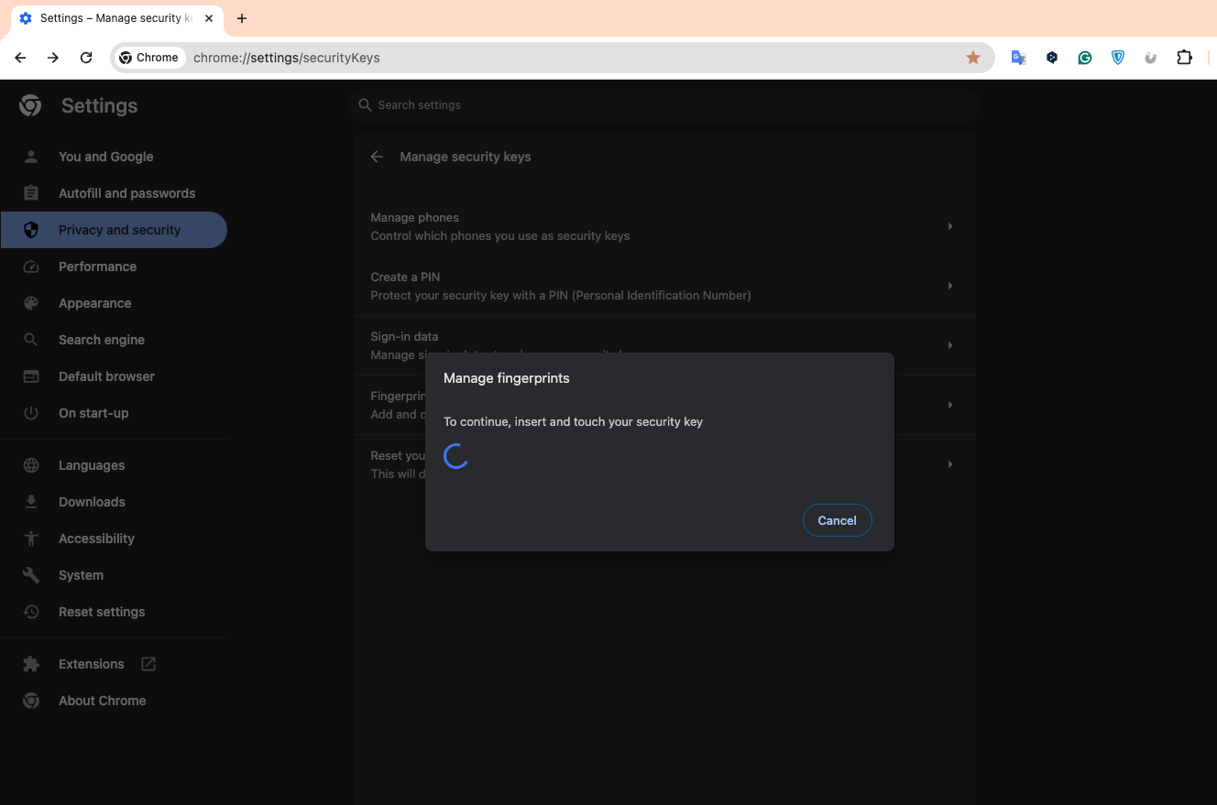Cancel the Manage fingerprints dialog

(x=837, y=520)
